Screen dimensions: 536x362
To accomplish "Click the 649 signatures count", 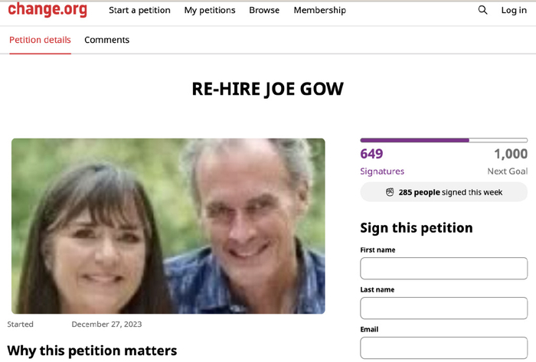I will (x=371, y=154).
